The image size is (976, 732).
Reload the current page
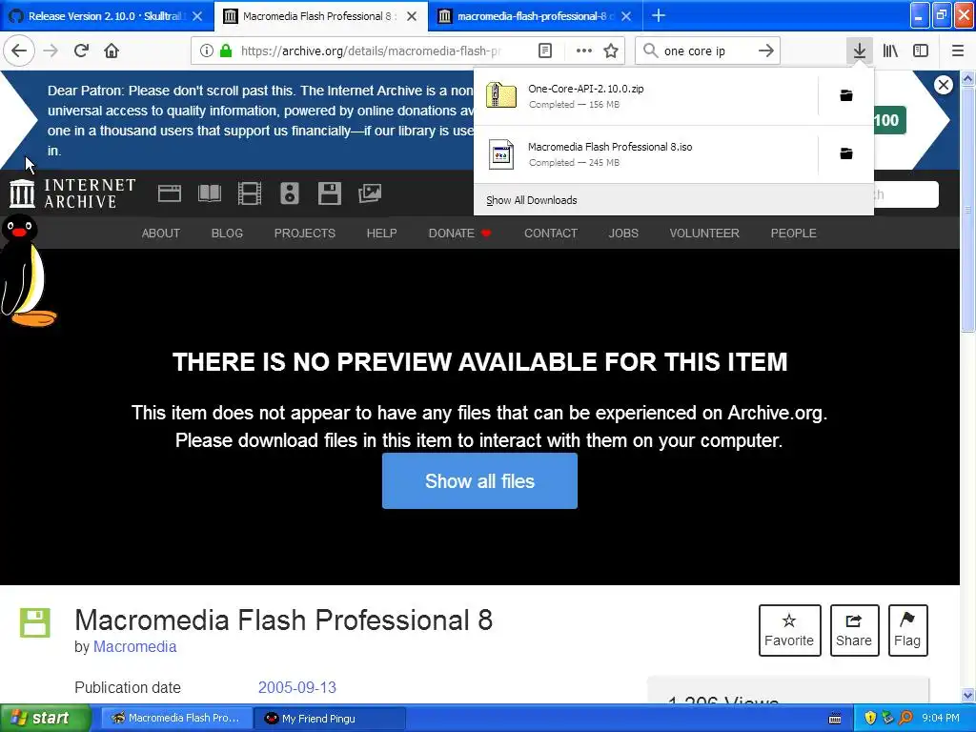pyautogui.click(x=82, y=51)
